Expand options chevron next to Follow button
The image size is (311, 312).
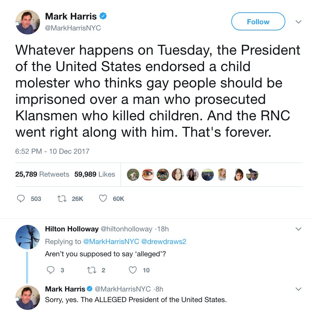[298, 22]
